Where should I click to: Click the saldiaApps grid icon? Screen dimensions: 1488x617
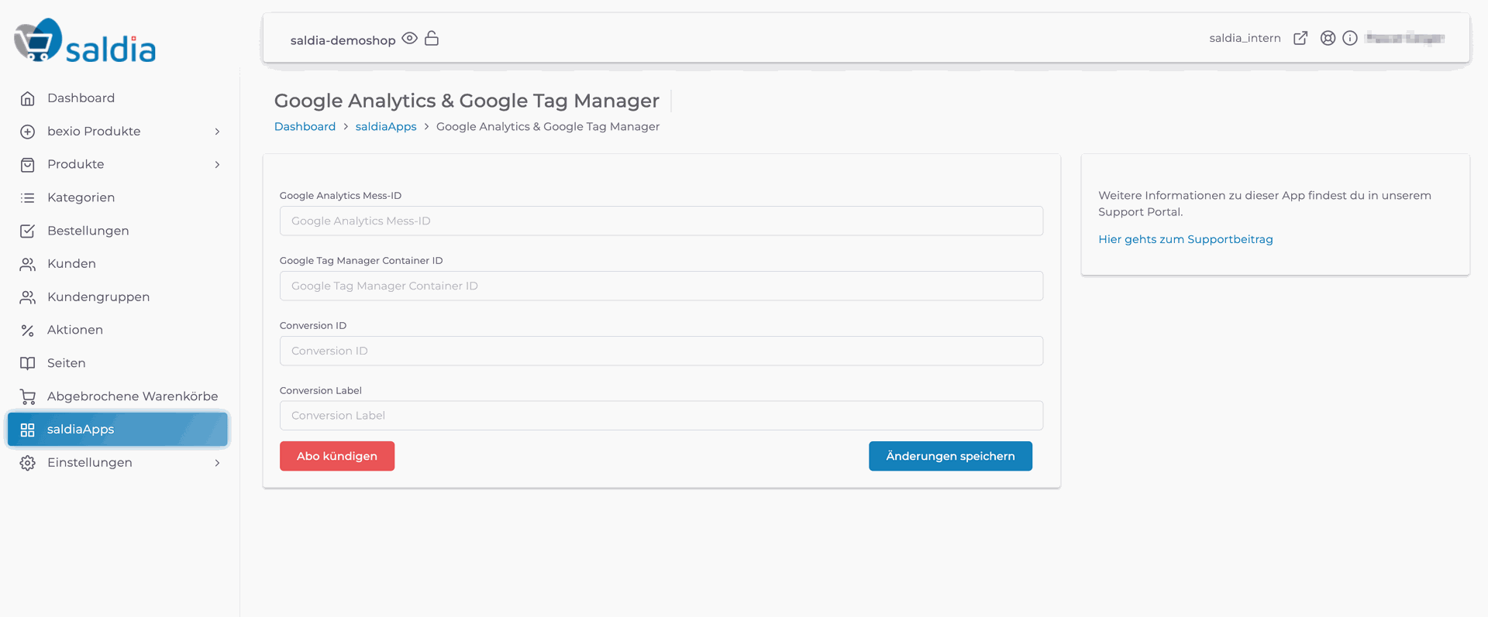coord(28,430)
